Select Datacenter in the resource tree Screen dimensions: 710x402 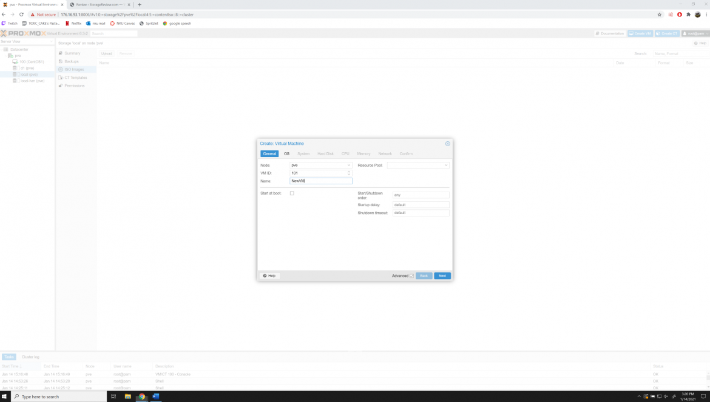coord(19,49)
